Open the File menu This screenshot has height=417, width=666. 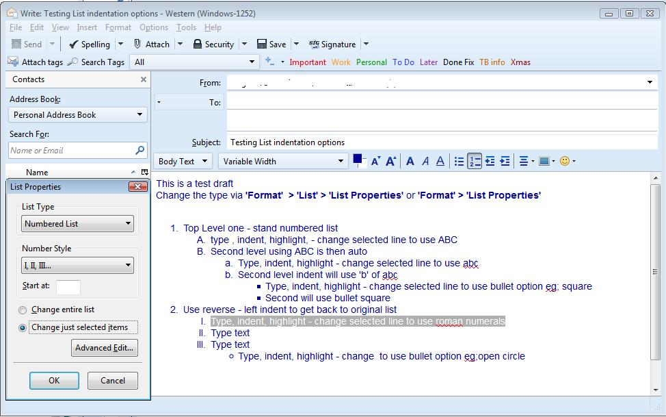tap(16, 27)
